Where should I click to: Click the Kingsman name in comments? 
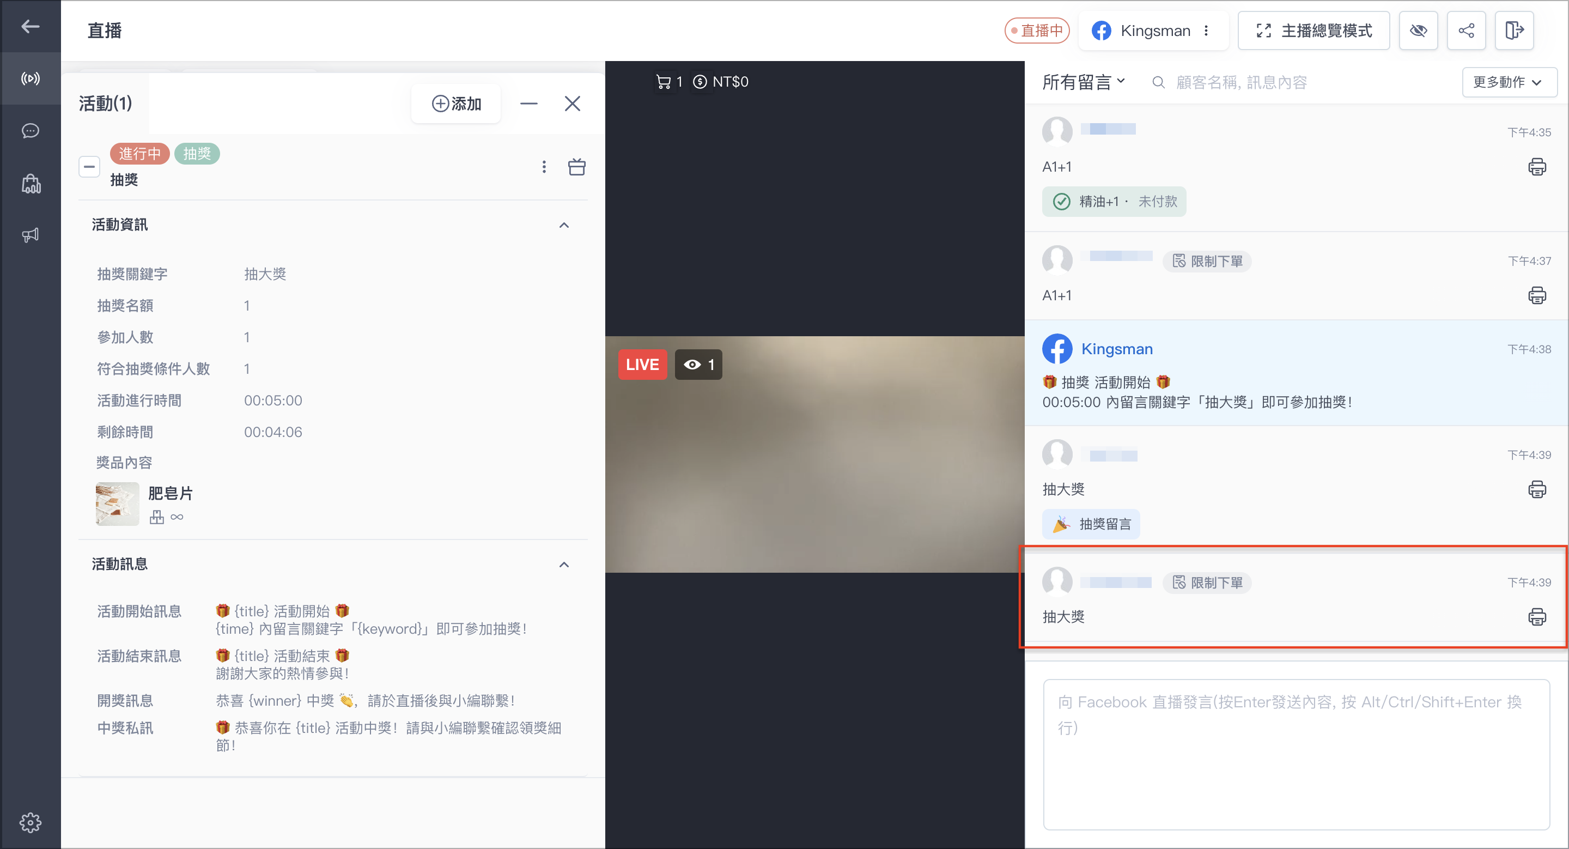point(1116,349)
